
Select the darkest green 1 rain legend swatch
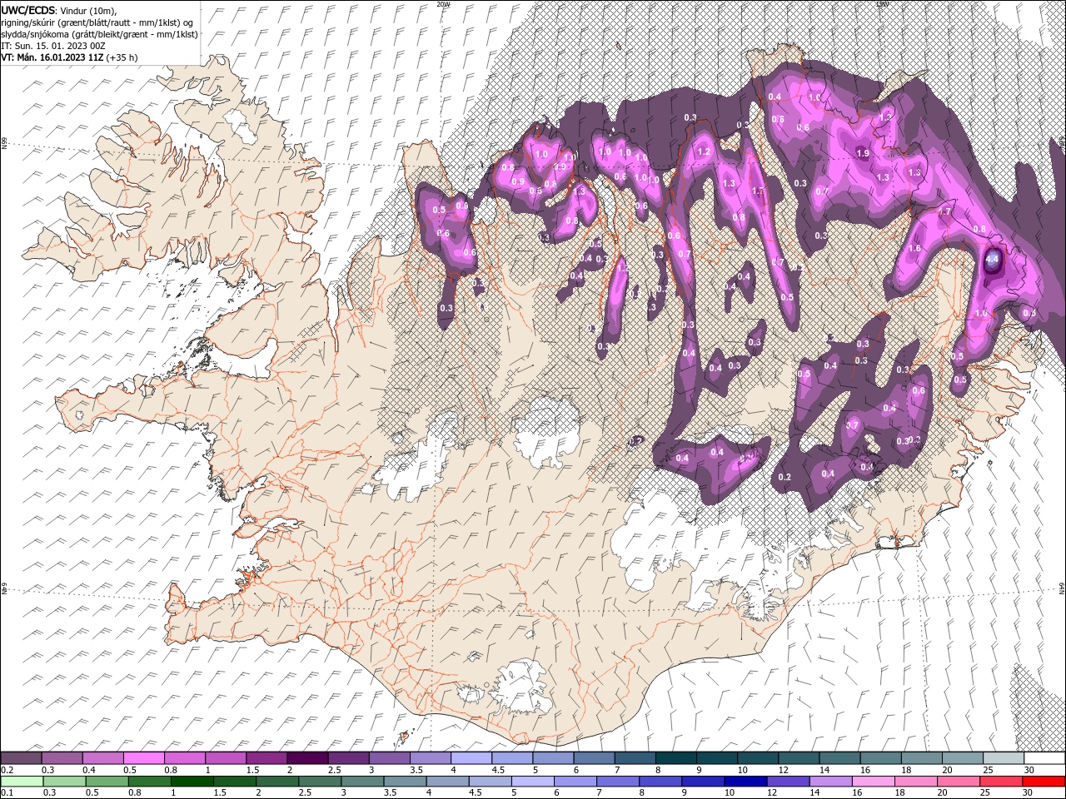192,782
